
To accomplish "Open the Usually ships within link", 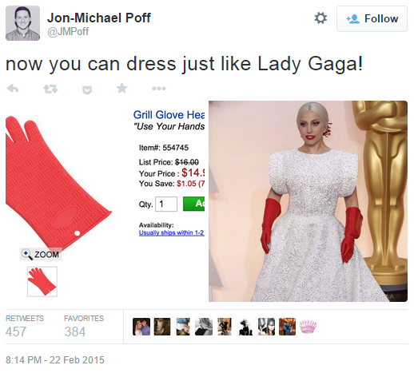I will [172, 232].
